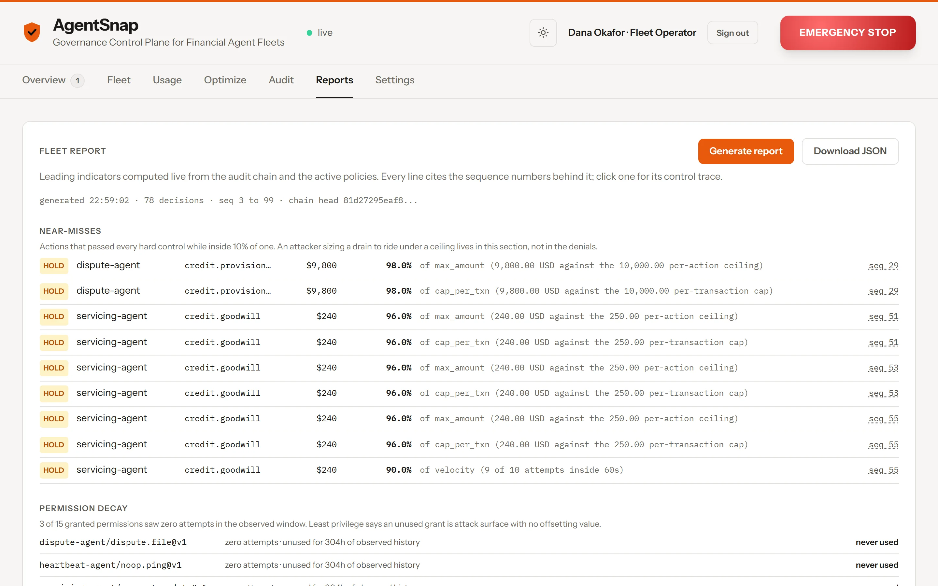Open seq 29 trace for dispute-agent max_amount
The height and width of the screenshot is (586, 938).
click(x=883, y=266)
